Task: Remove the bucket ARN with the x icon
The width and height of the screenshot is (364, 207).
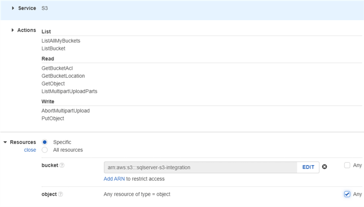Action: click(324, 167)
